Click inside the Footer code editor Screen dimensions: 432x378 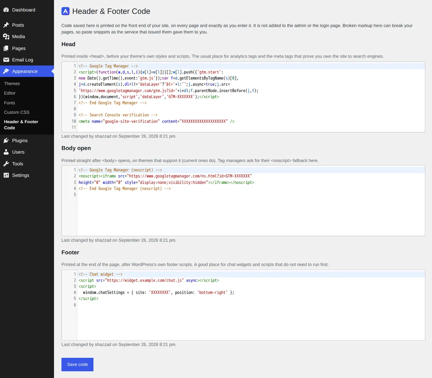(243, 305)
